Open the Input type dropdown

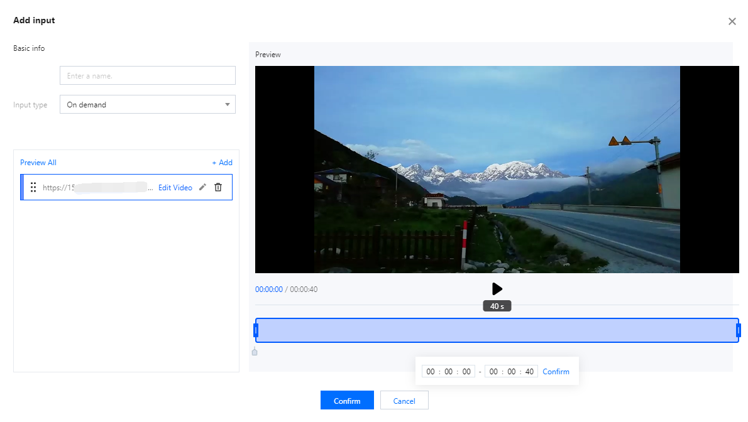pos(147,105)
